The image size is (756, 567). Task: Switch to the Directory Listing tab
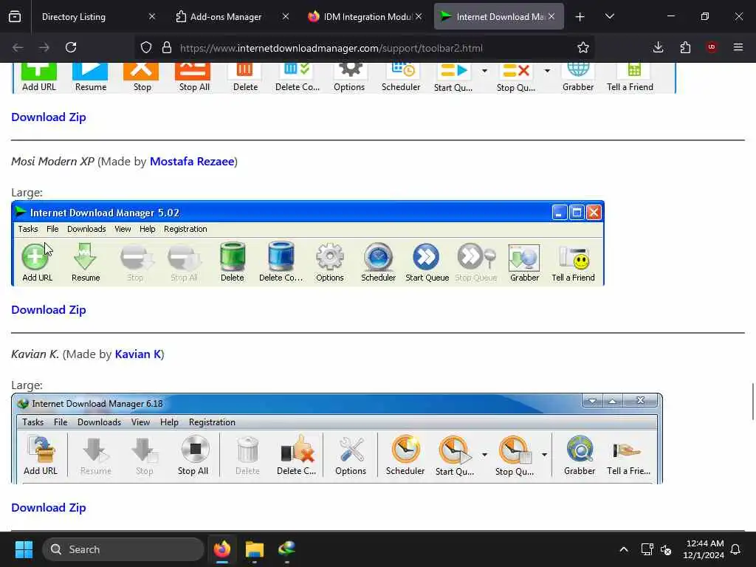91,16
